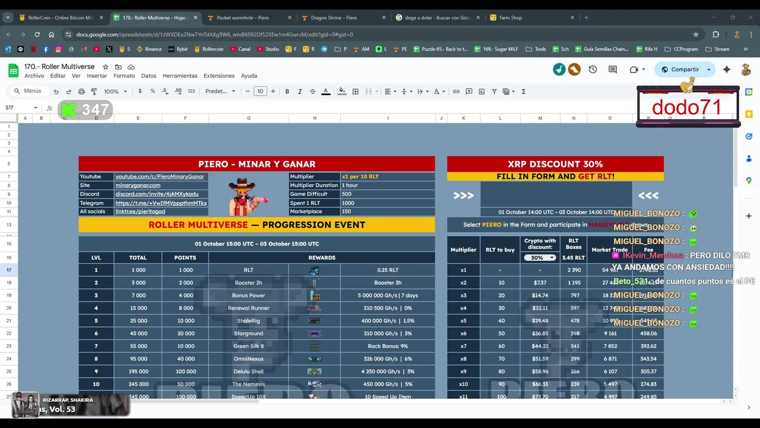
Task: Toggle Strikethrough formatting
Action: (x=312, y=92)
